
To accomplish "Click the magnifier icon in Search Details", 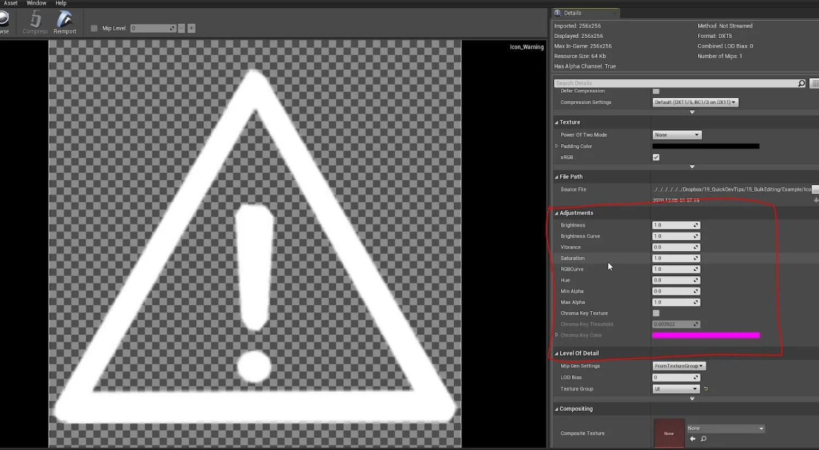I will click(x=800, y=82).
